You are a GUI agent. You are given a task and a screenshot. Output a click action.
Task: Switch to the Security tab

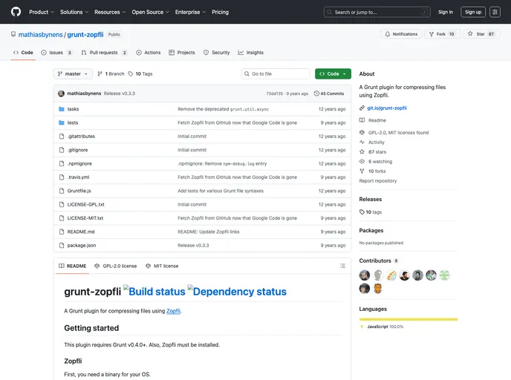pyautogui.click(x=216, y=53)
